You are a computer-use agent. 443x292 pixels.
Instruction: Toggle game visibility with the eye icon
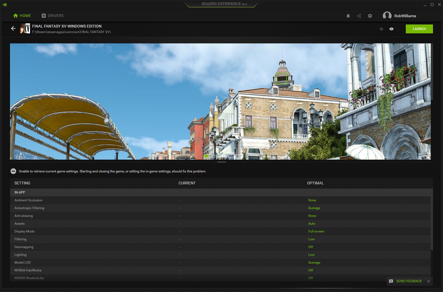point(391,29)
